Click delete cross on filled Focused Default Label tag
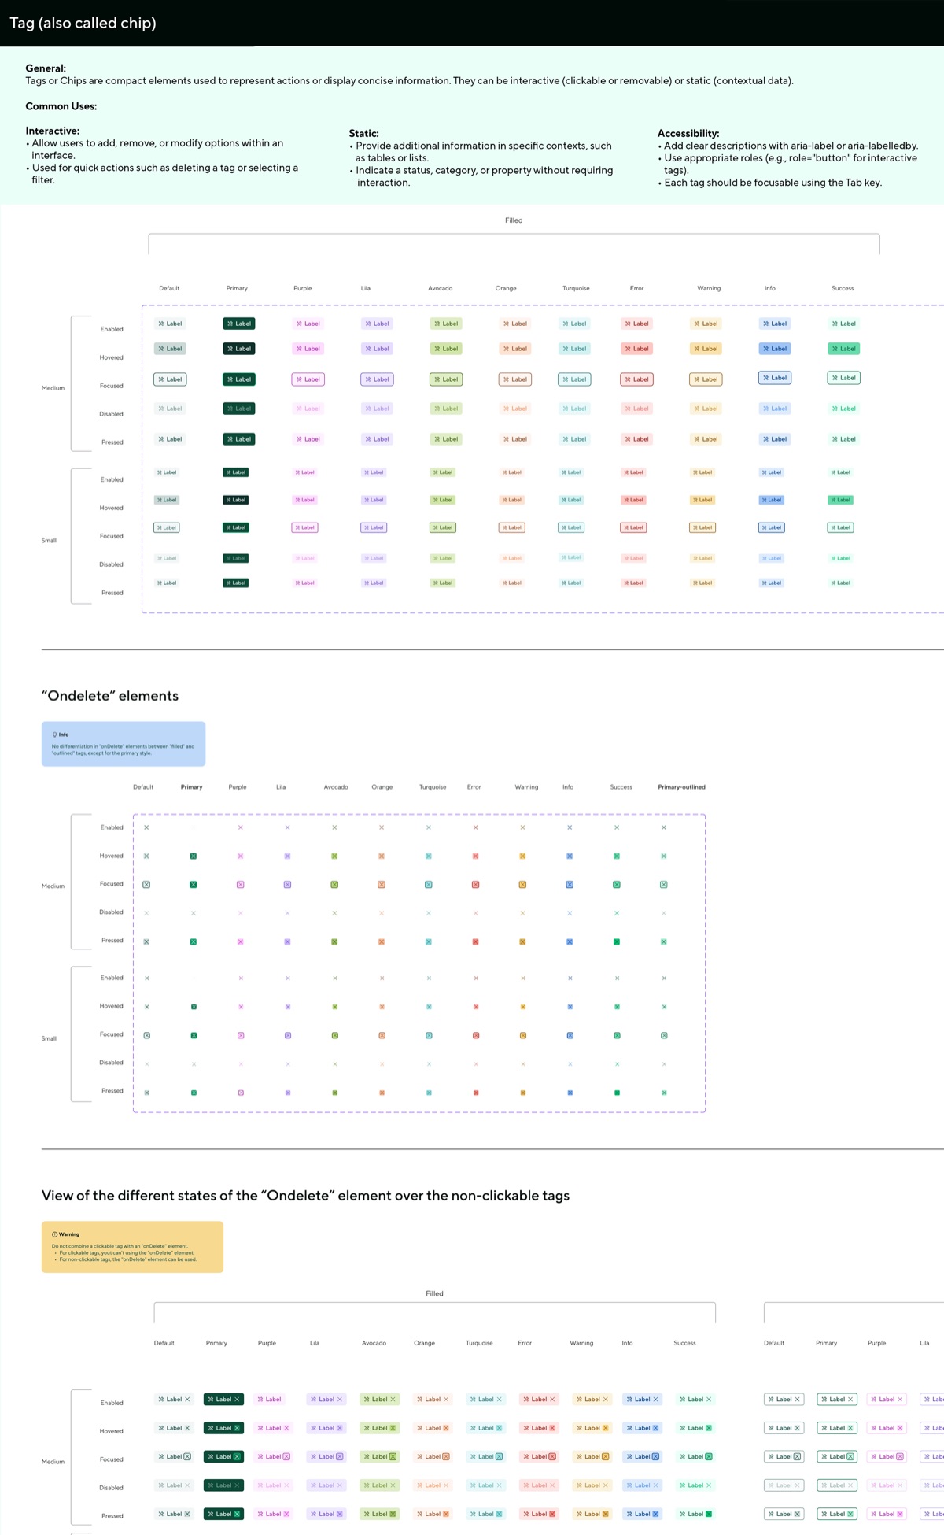The height and width of the screenshot is (1535, 944). tap(187, 1456)
